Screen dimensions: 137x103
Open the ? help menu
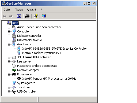coord(41,10)
